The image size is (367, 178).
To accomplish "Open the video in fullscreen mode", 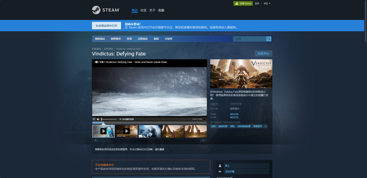I will coord(204,119).
